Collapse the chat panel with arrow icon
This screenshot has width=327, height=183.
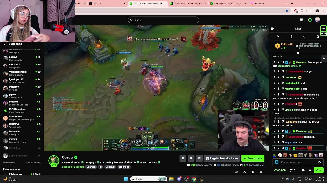click(272, 29)
